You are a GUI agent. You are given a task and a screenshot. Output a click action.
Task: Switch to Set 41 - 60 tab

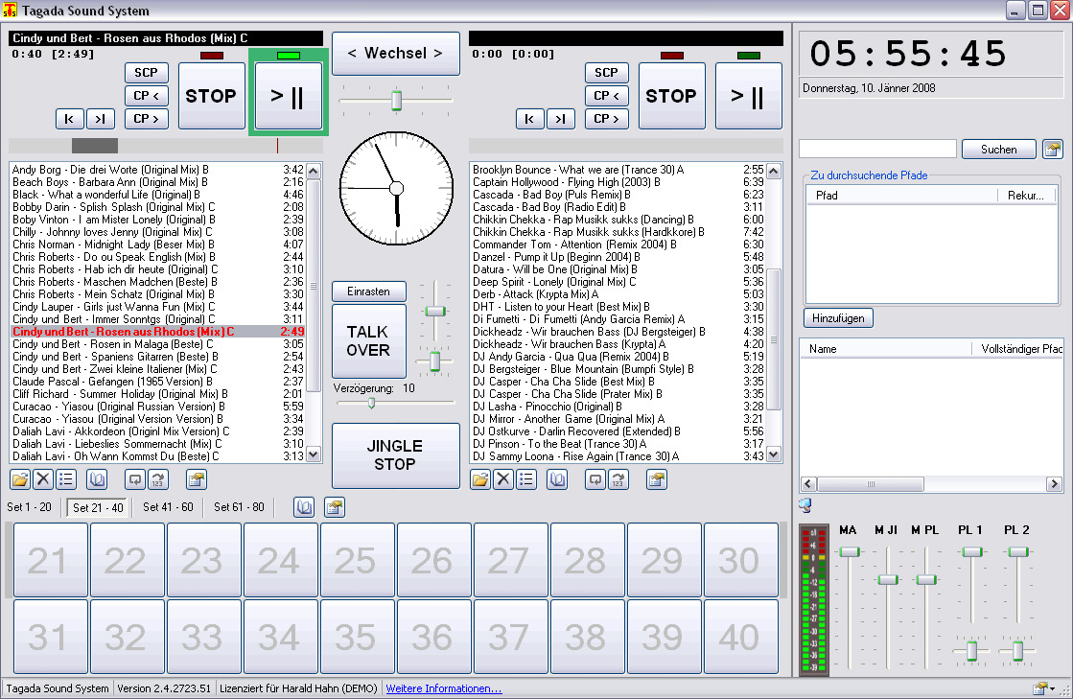click(168, 507)
